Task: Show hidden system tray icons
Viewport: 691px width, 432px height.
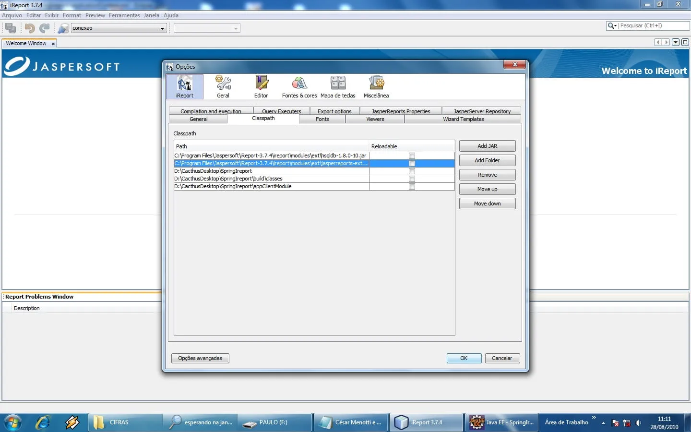Action: (x=603, y=423)
